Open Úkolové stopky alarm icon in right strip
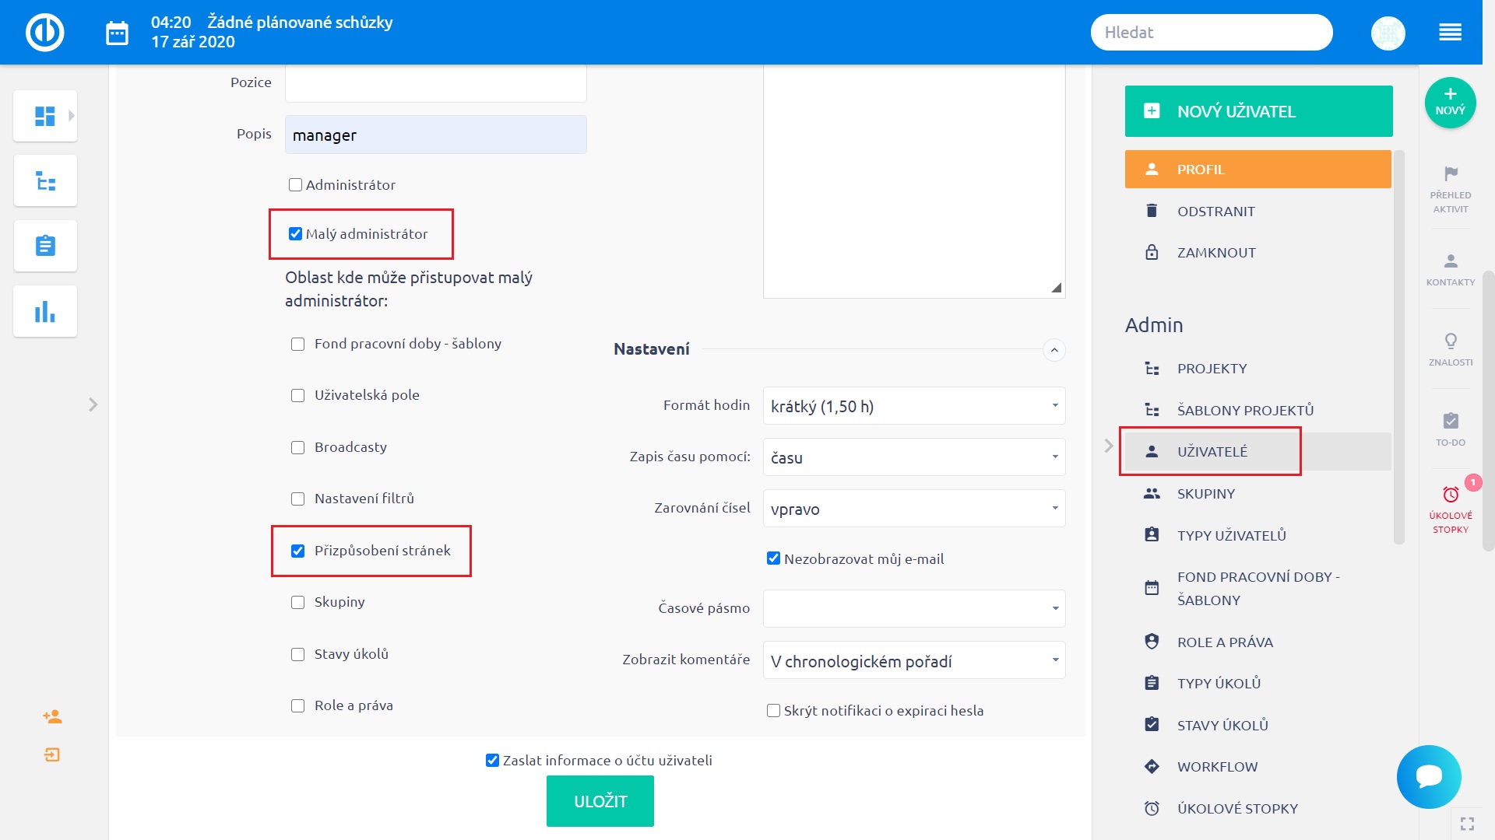Screen dimensions: 1495x840 coord(1450,495)
